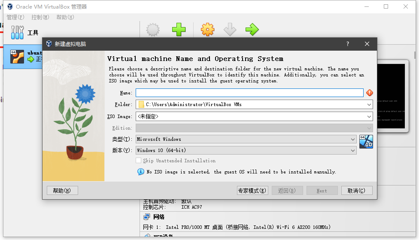Screen dimensions: 419x240
Task: Maximize the VirtualBox manager window
Action: [x=386, y=6]
